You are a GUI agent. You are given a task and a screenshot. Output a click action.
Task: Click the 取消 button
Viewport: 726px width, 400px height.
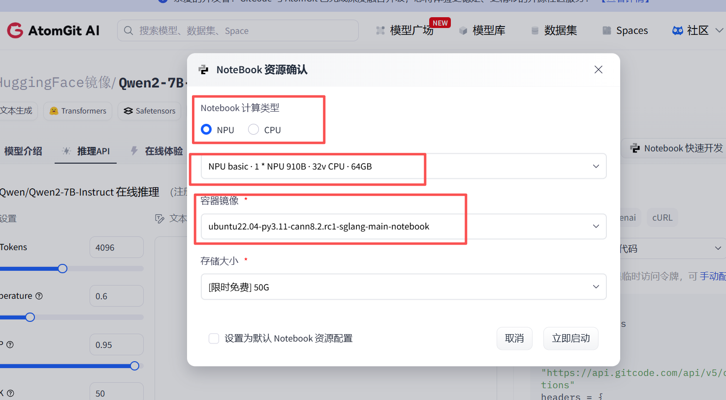click(x=514, y=339)
